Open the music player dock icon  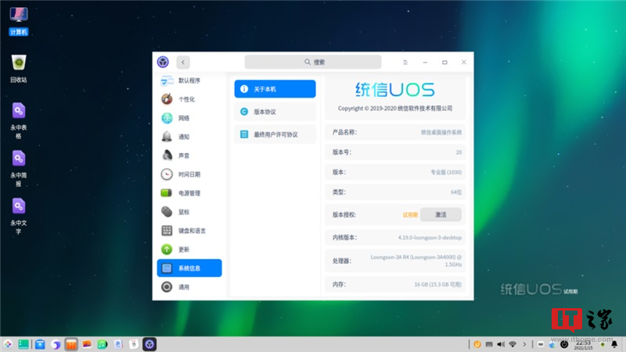tap(103, 344)
